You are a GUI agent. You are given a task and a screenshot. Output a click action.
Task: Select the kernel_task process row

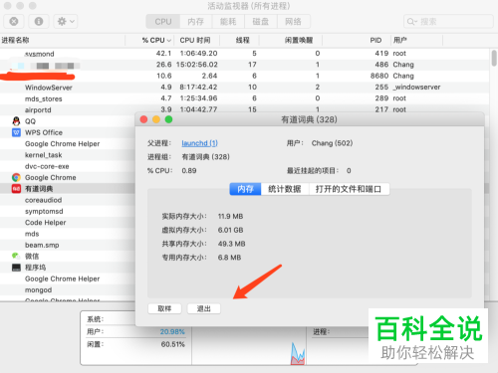(x=68, y=155)
